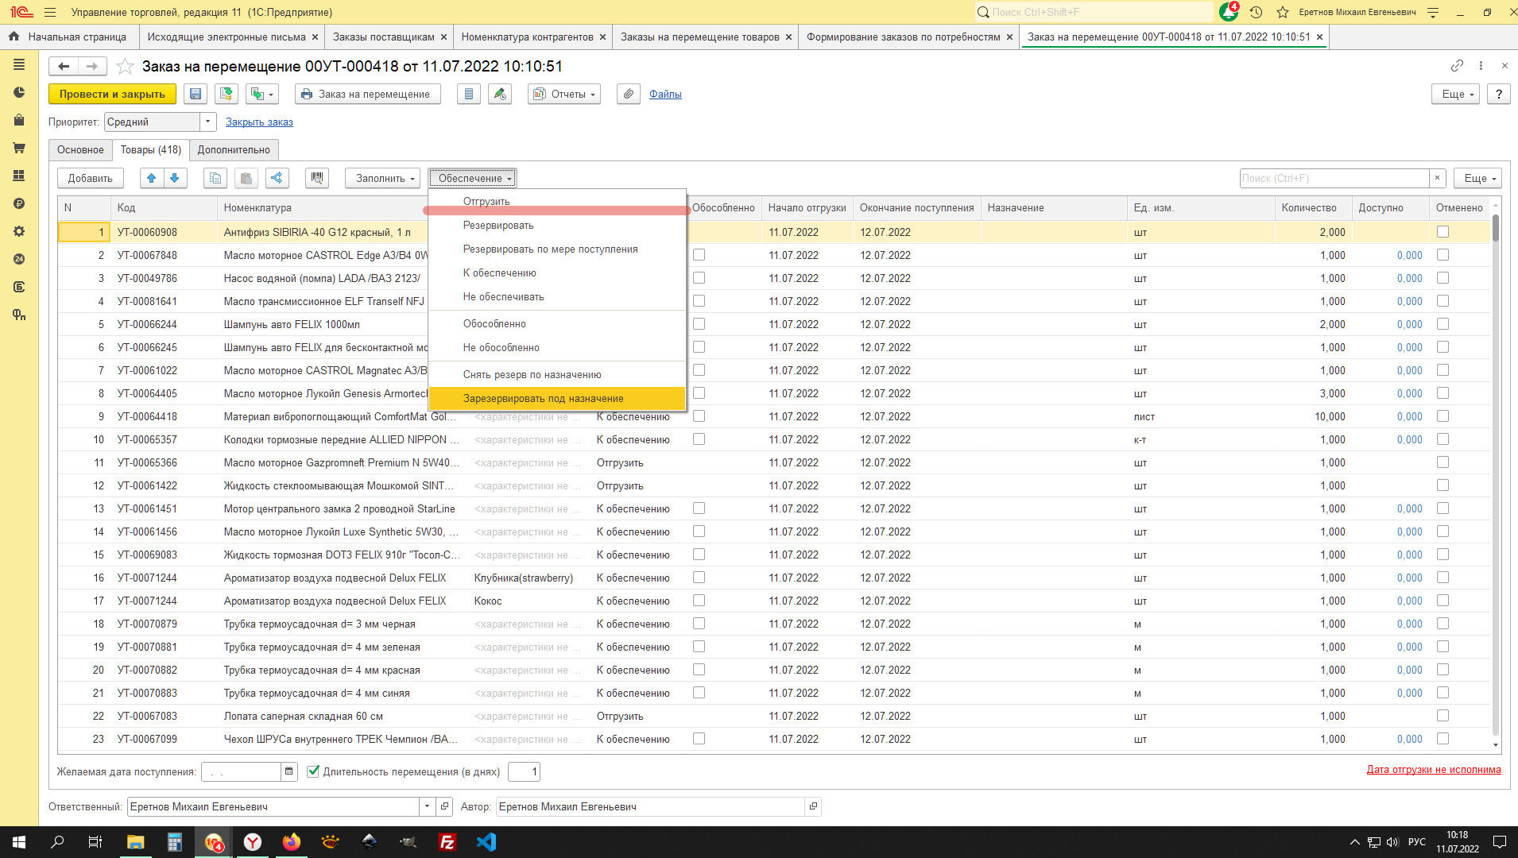
Task: Check the Отменено box in the first row
Action: [x=1442, y=232]
